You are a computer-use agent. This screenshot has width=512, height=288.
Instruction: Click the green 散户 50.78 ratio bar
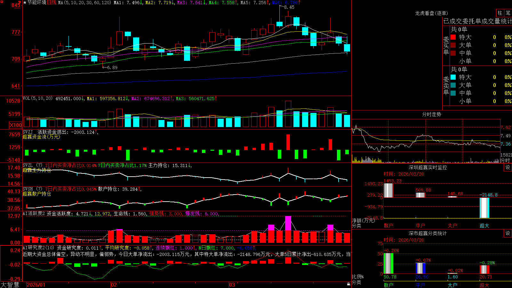(x=388, y=263)
